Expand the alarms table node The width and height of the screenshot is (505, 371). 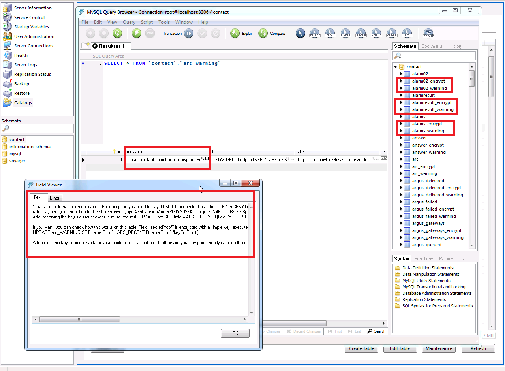pyautogui.click(x=401, y=117)
